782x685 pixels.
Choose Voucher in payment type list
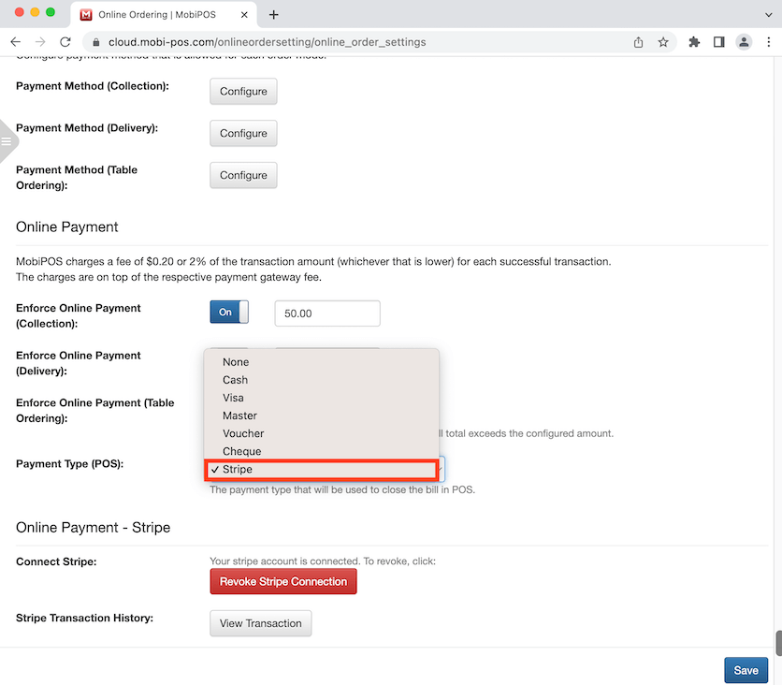pyautogui.click(x=322, y=433)
